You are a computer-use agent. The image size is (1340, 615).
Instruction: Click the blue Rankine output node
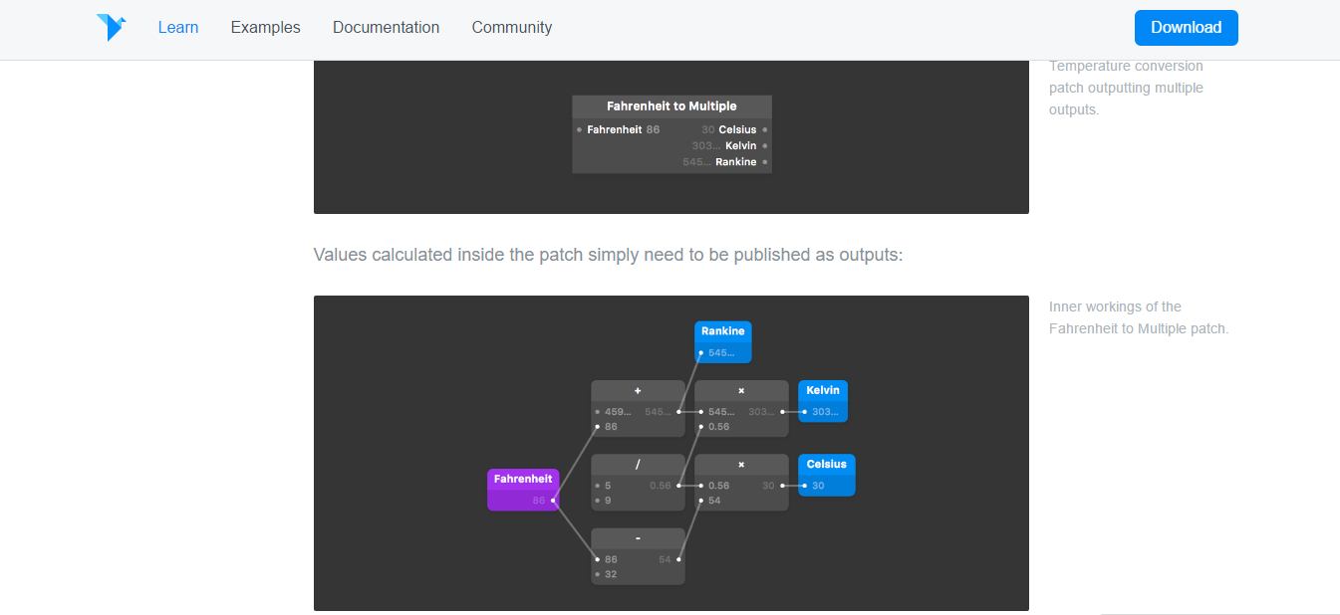point(722,331)
